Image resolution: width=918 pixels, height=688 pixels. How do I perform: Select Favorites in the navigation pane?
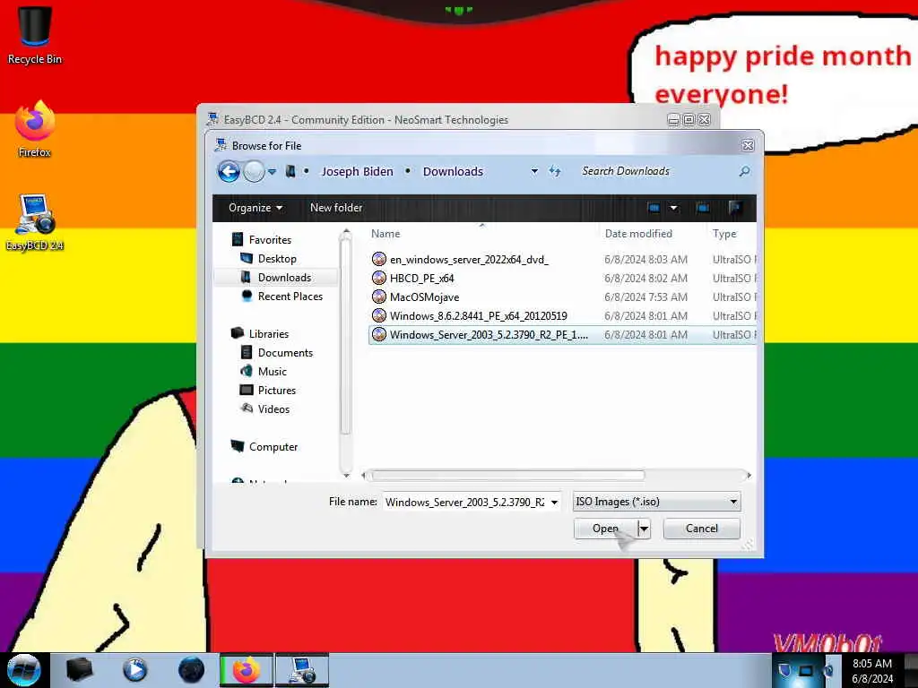(x=269, y=240)
